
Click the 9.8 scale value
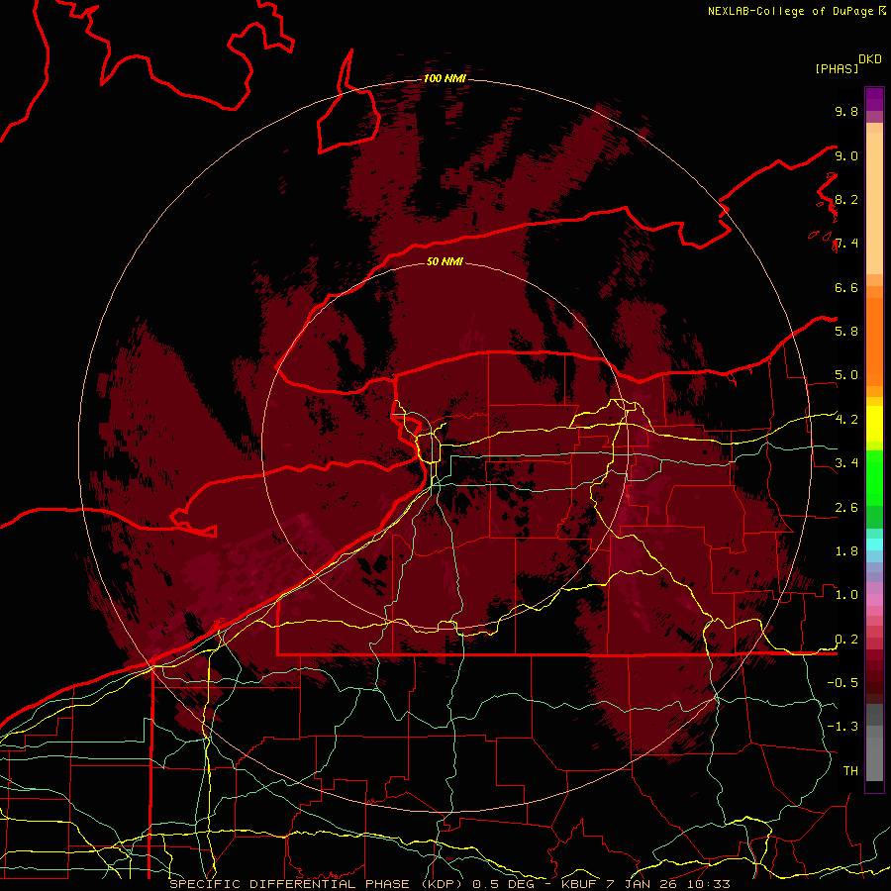point(846,111)
